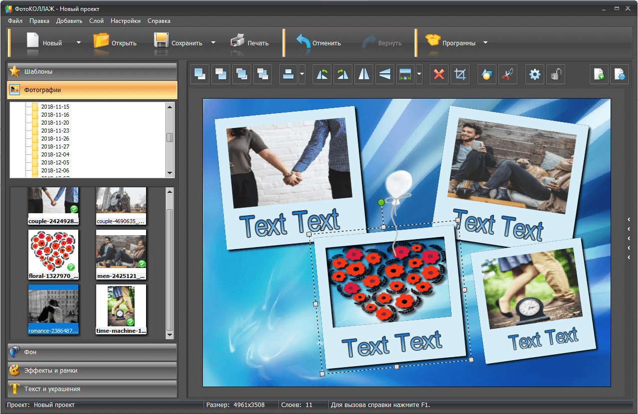Image resolution: width=638 pixels, height=414 pixels.
Task: Expand the dropdown arrow next to Новый
Action: [x=78, y=43]
